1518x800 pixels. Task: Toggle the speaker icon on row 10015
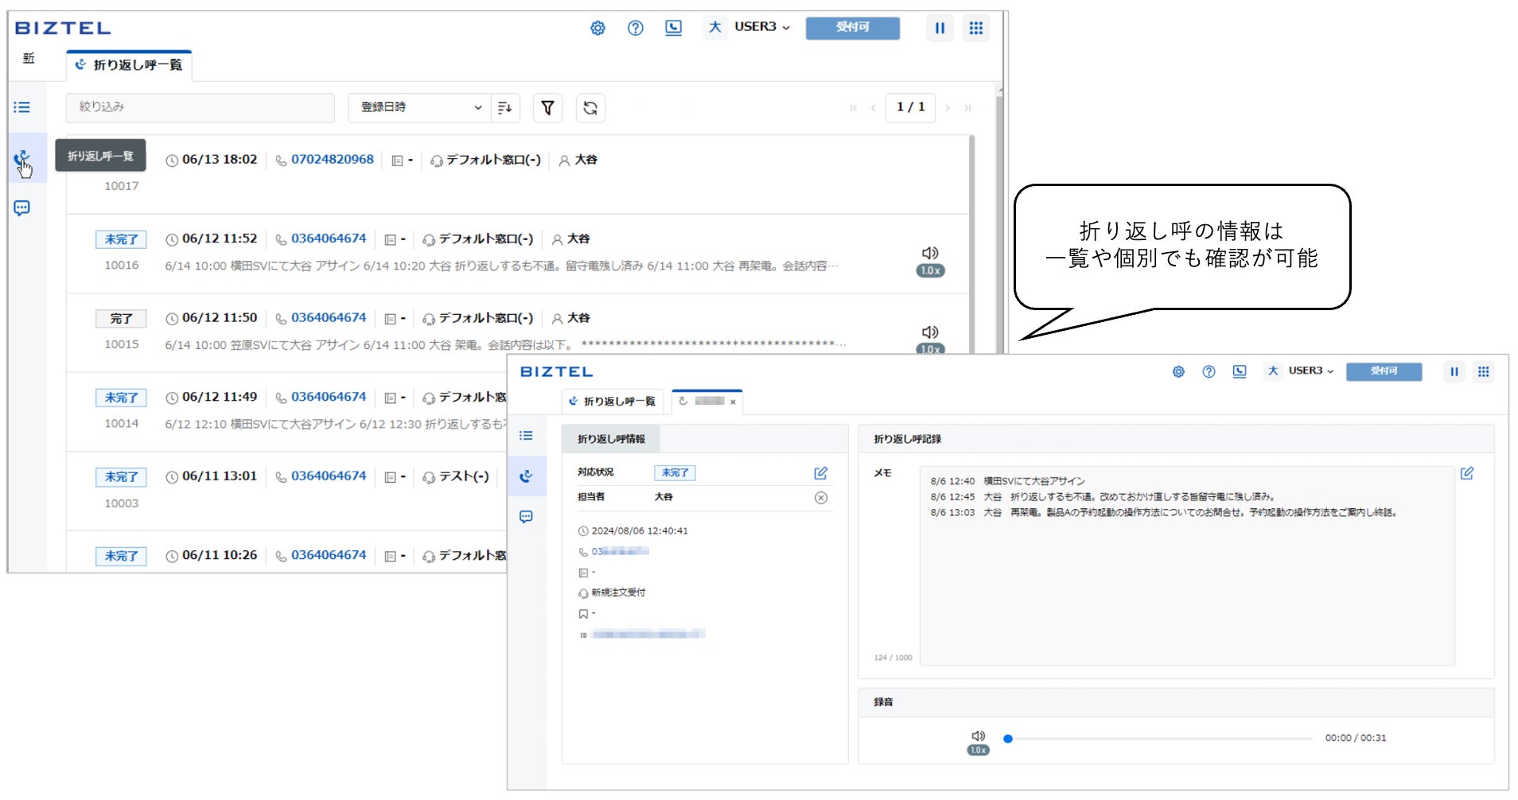tap(930, 332)
